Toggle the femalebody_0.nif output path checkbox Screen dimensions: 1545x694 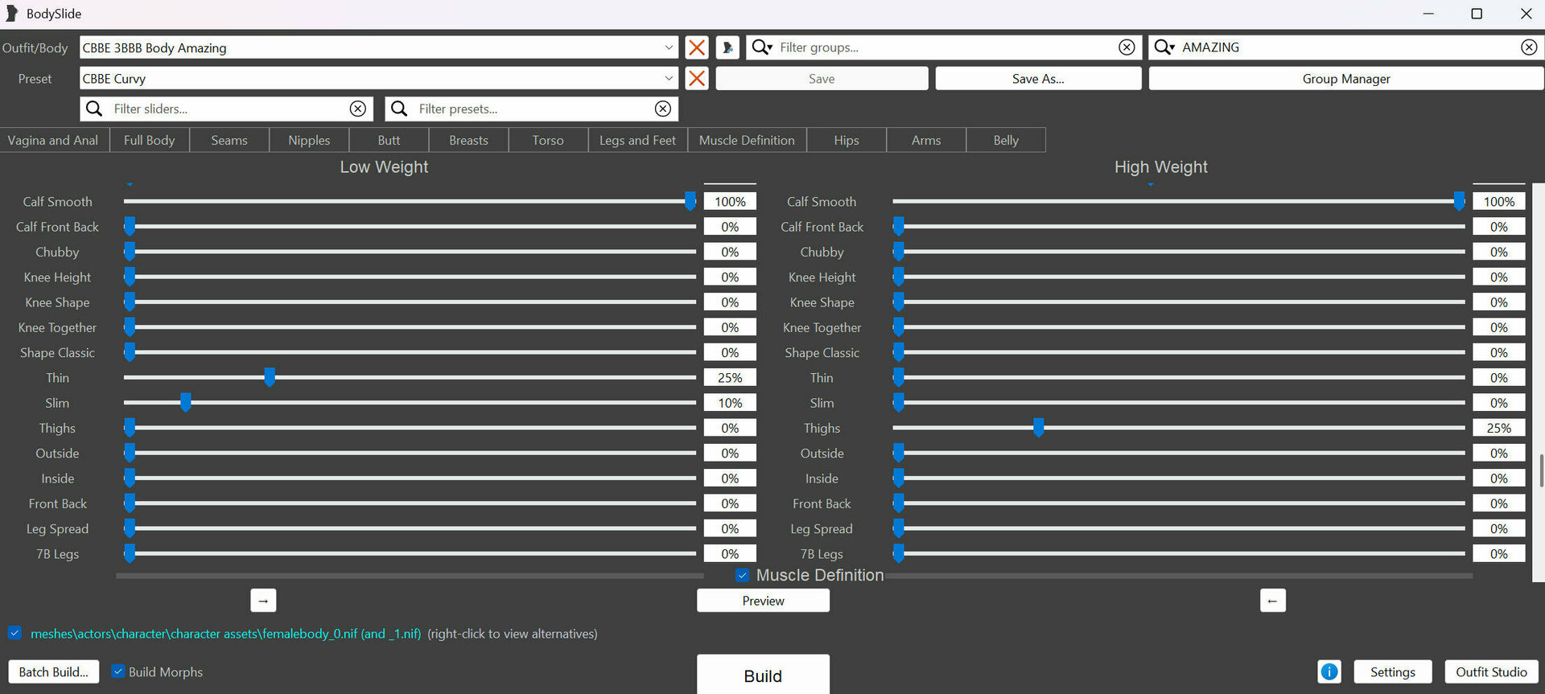[14, 633]
